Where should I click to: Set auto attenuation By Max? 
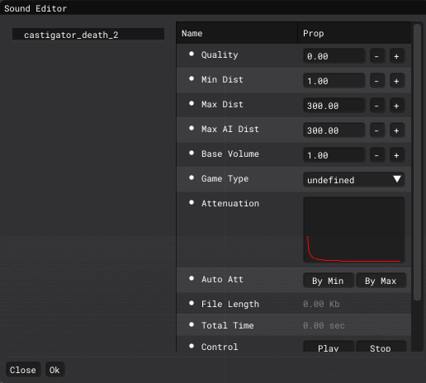coord(381,281)
